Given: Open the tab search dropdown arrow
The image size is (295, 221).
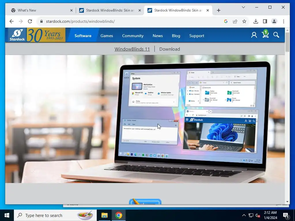Looking at the screenshot, I should [x=243, y=7].
